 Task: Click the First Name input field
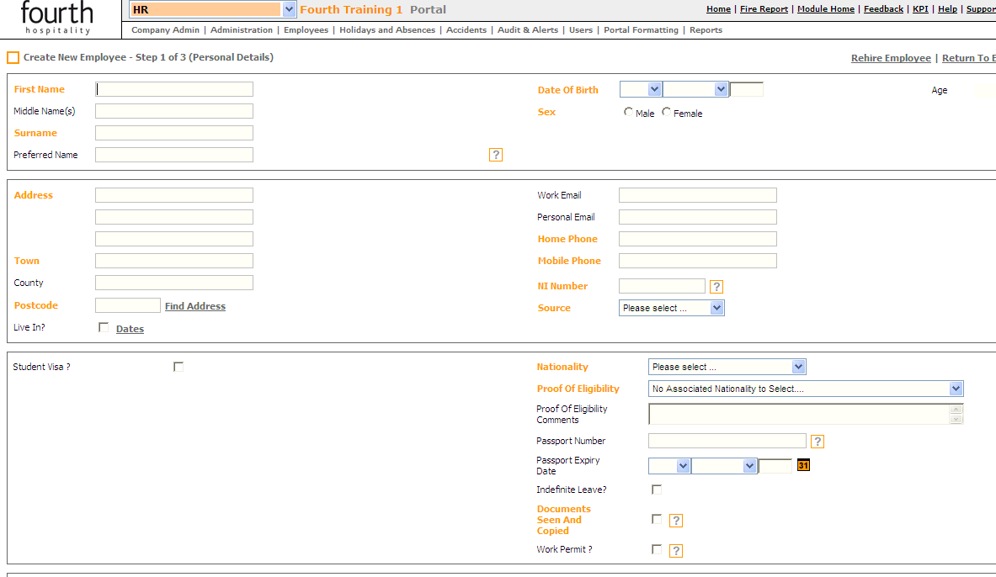tap(174, 89)
